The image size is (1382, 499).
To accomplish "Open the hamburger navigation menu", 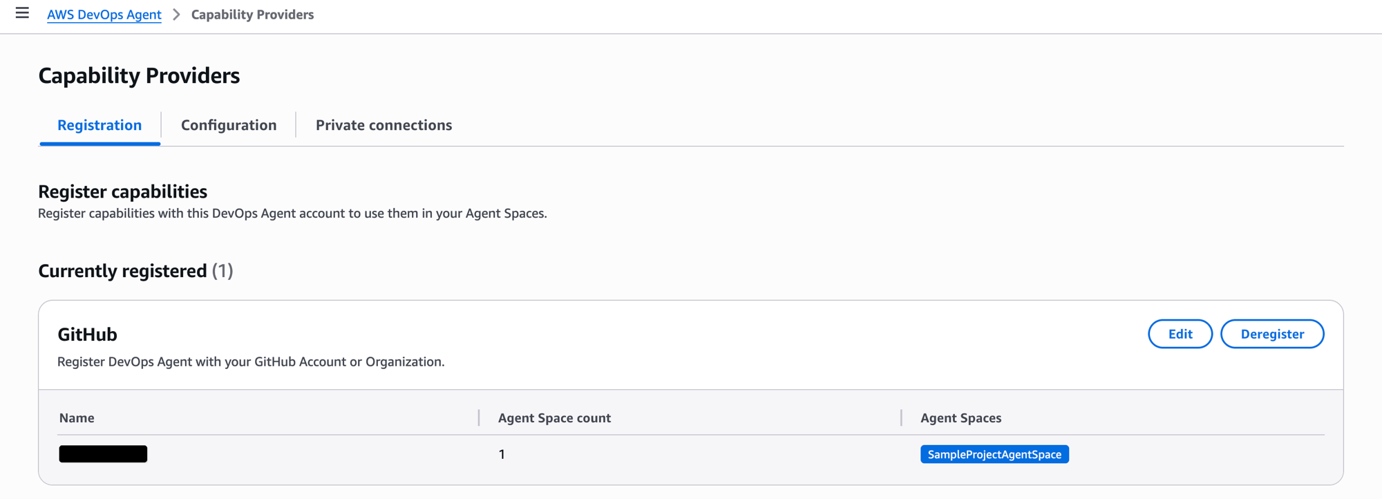I will coord(22,13).
